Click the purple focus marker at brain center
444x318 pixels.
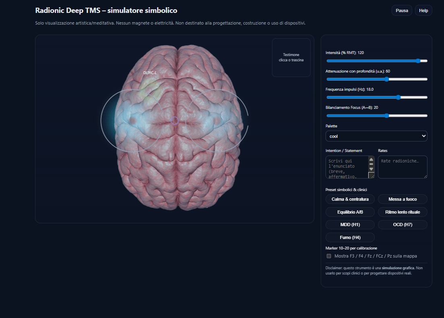[x=174, y=121]
